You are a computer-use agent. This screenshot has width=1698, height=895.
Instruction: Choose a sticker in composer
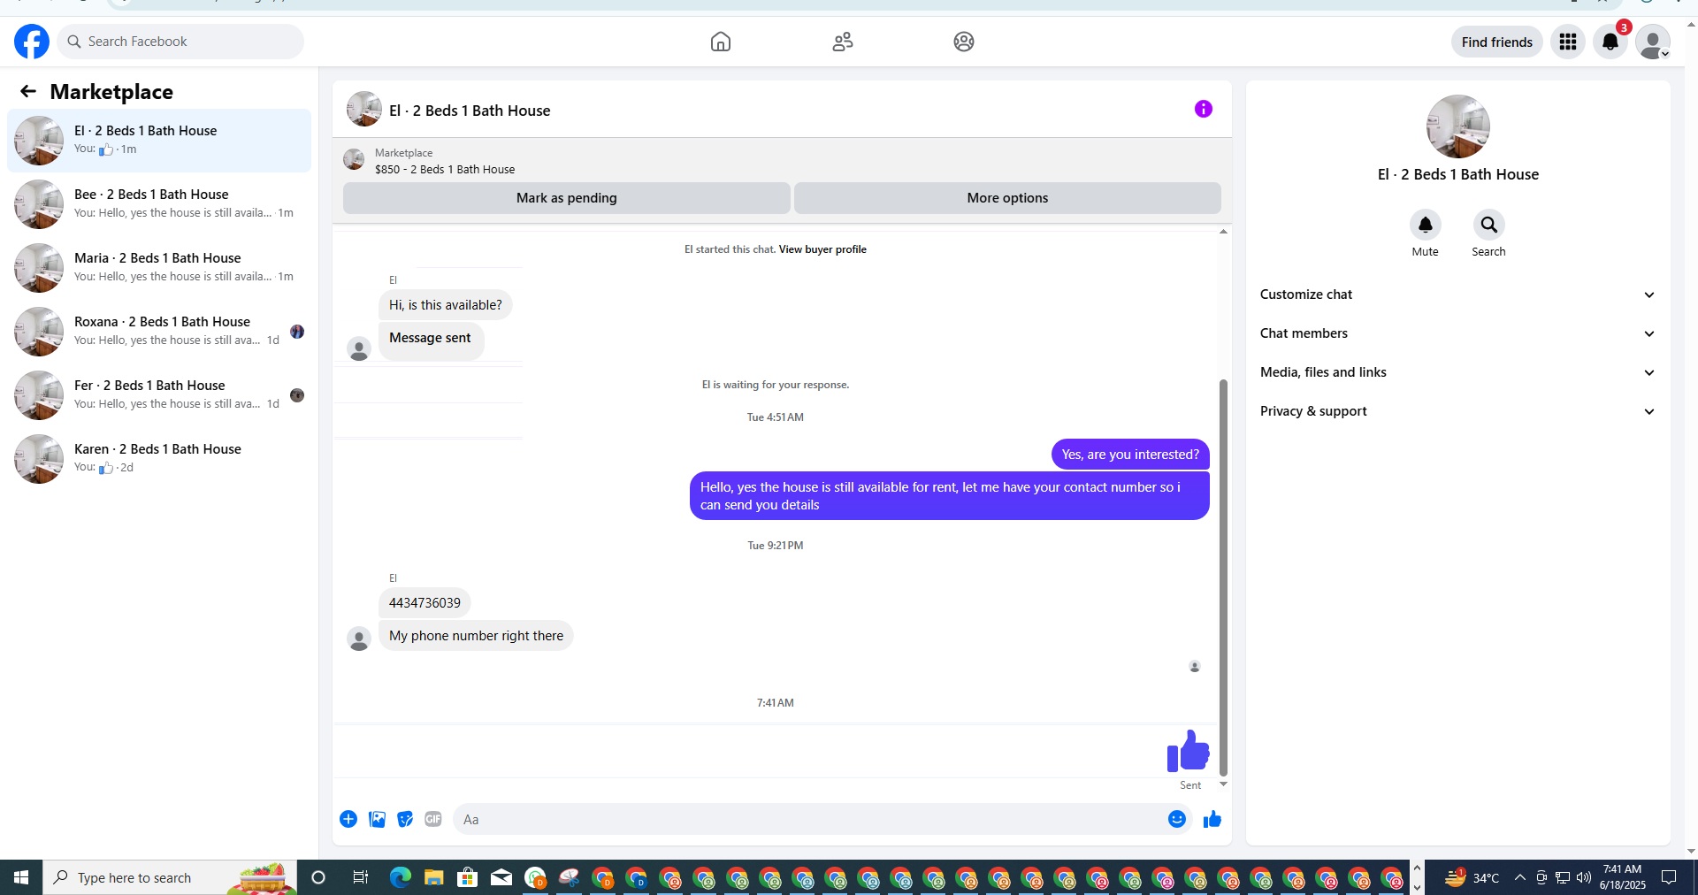(x=405, y=819)
